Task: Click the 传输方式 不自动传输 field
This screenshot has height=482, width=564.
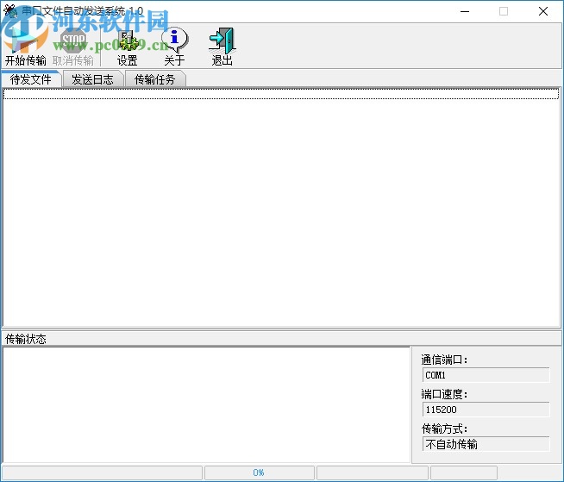Action: click(486, 444)
